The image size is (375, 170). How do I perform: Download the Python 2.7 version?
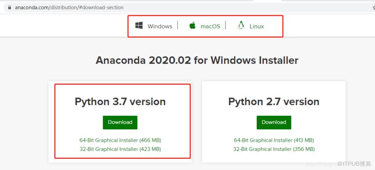[274, 122]
